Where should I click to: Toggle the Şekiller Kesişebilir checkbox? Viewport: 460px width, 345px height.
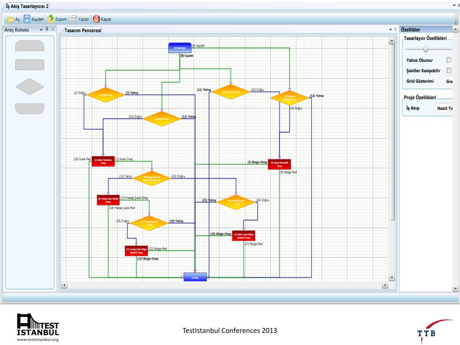[449, 71]
